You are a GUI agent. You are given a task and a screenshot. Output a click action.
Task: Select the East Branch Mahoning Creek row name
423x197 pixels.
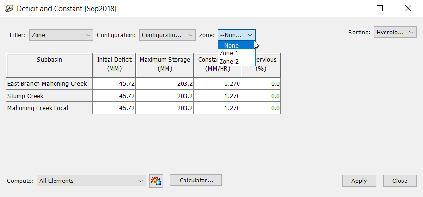coord(49,84)
